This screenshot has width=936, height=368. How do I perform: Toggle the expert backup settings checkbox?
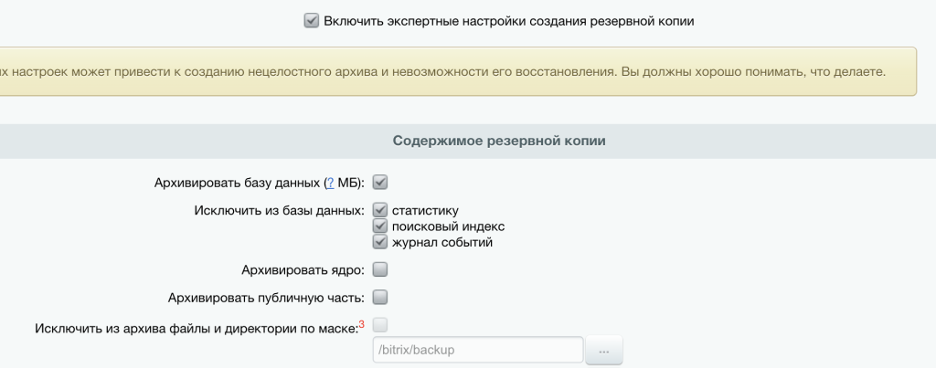pyautogui.click(x=311, y=20)
